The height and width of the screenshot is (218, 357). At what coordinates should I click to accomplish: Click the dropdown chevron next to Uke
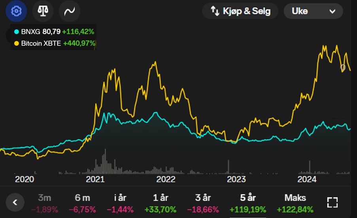[332, 11]
